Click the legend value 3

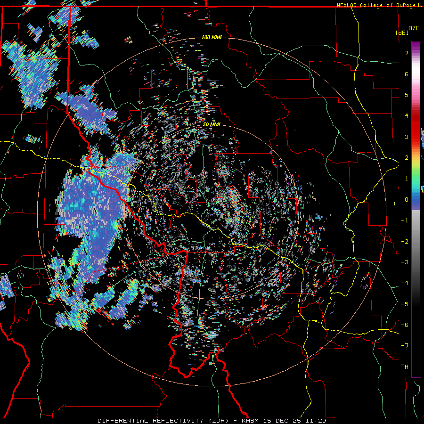[x=406, y=137]
